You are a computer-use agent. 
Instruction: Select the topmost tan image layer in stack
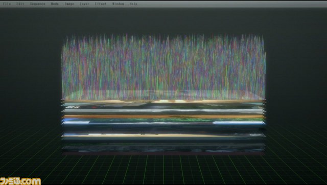163,101
